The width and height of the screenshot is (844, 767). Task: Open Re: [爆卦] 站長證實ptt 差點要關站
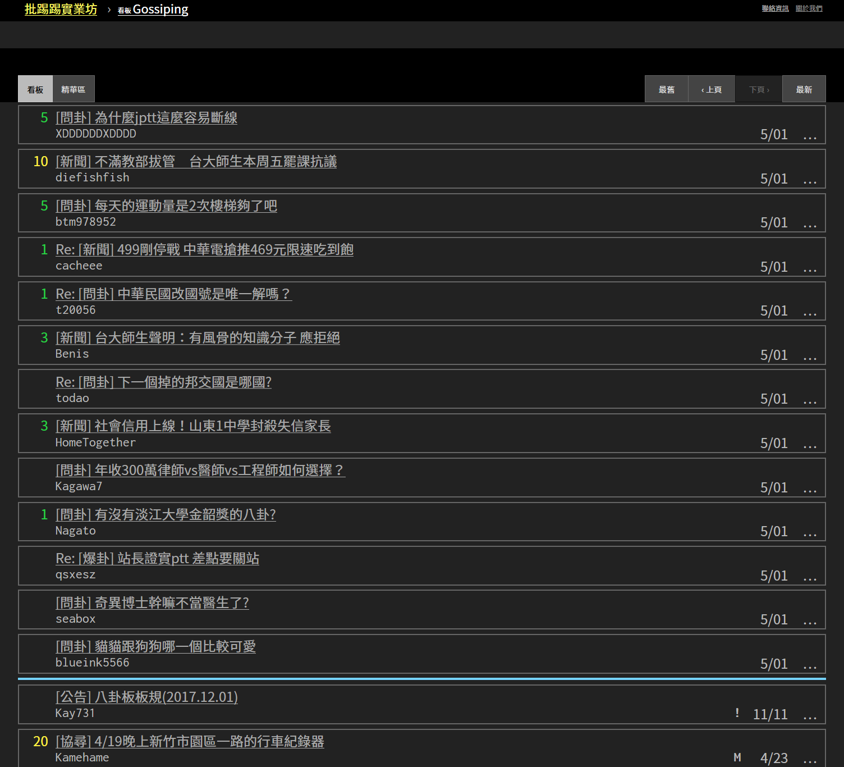point(157,558)
